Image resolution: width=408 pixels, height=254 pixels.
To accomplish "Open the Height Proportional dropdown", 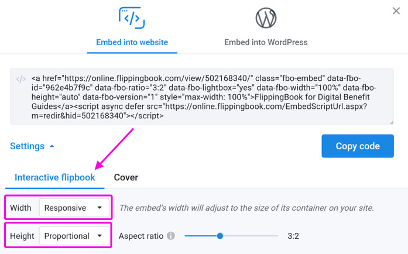I will 74,236.
